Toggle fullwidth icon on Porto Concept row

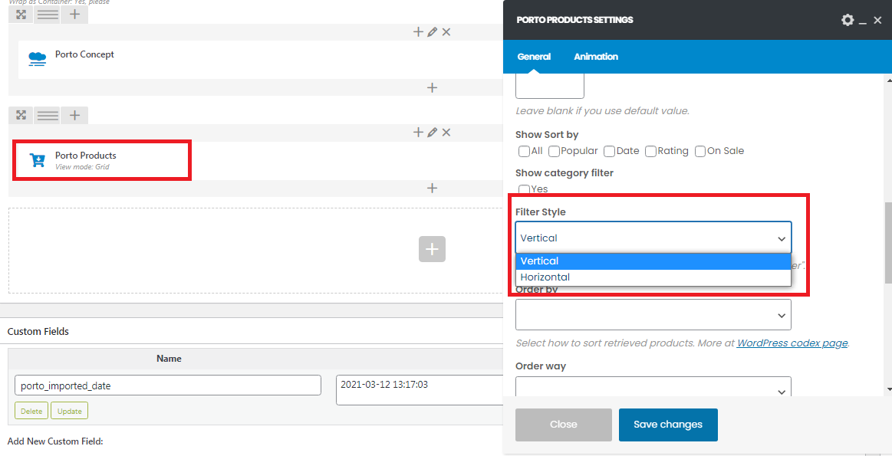(21, 15)
